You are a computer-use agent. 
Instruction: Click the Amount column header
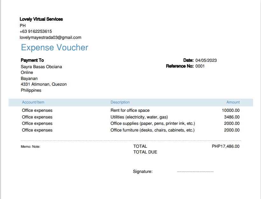tap(233, 102)
